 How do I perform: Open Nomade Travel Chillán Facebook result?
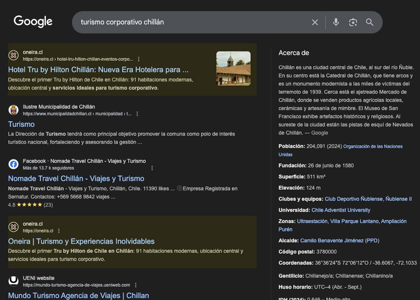(x=76, y=178)
